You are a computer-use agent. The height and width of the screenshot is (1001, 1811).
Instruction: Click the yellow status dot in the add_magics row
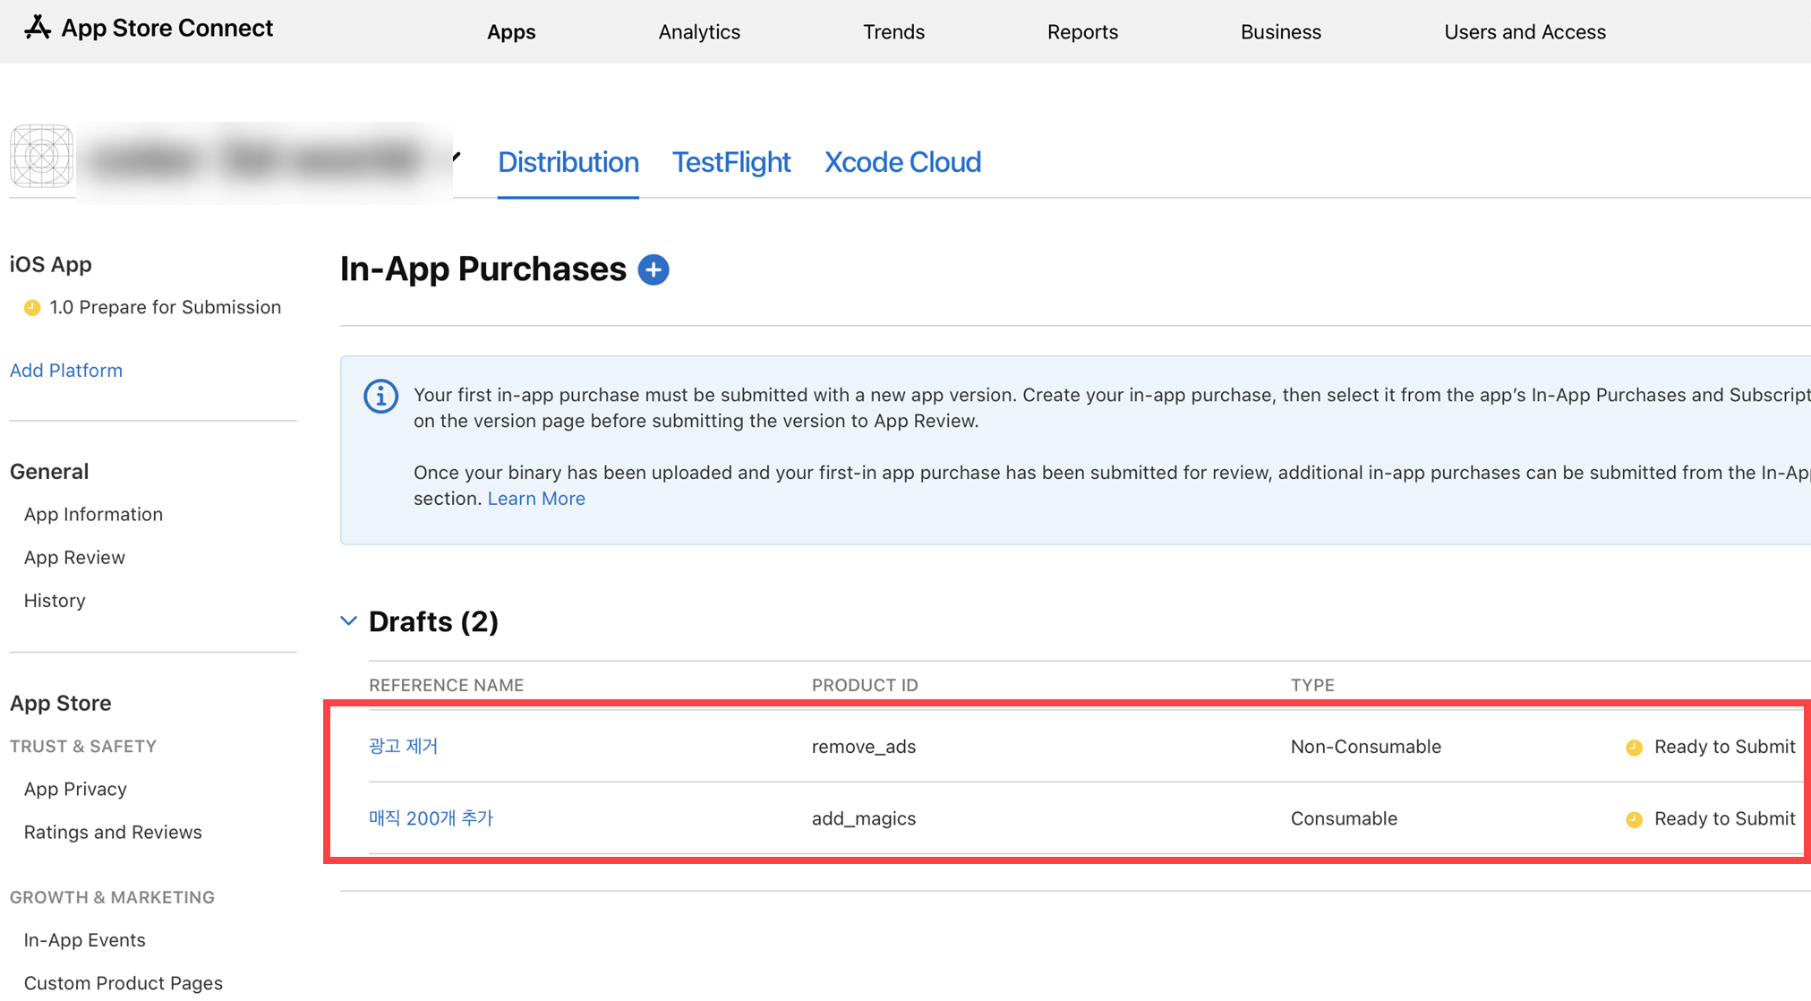click(x=1634, y=819)
